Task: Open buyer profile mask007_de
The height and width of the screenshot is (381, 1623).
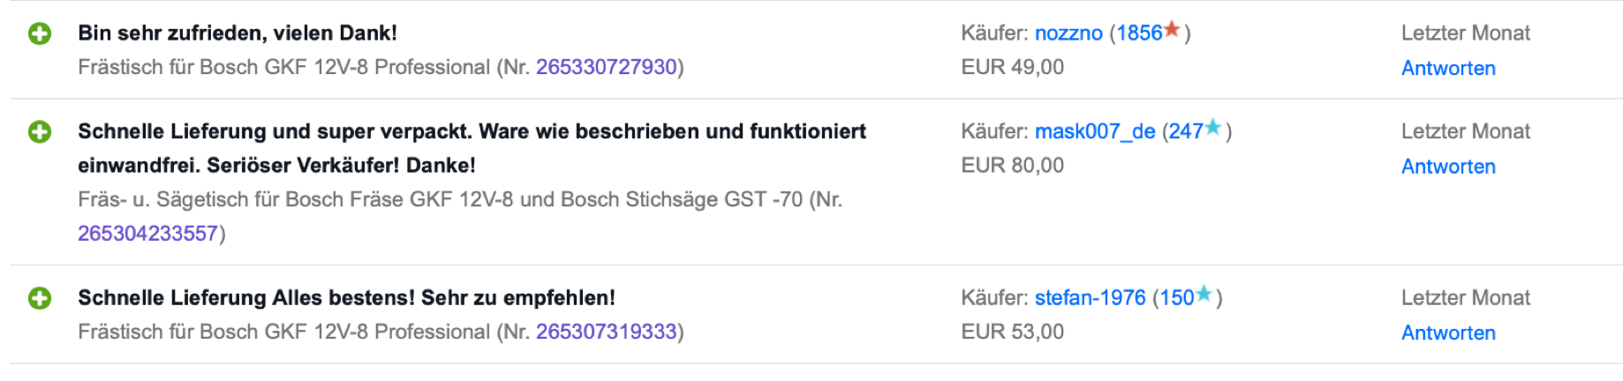Action: point(1095,131)
